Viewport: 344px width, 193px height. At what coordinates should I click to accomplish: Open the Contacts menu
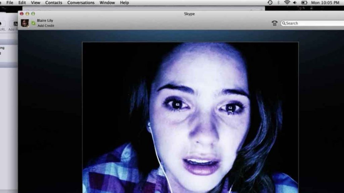[x=53, y=3]
